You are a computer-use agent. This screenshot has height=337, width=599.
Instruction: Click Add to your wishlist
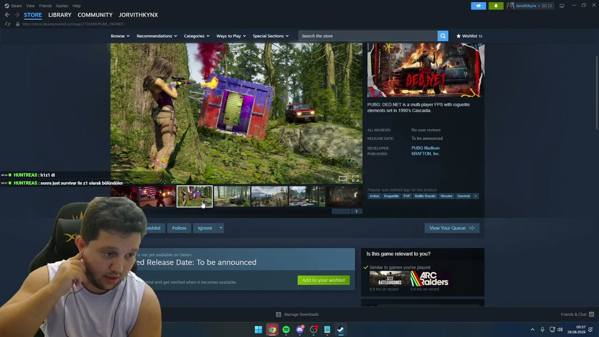(323, 280)
